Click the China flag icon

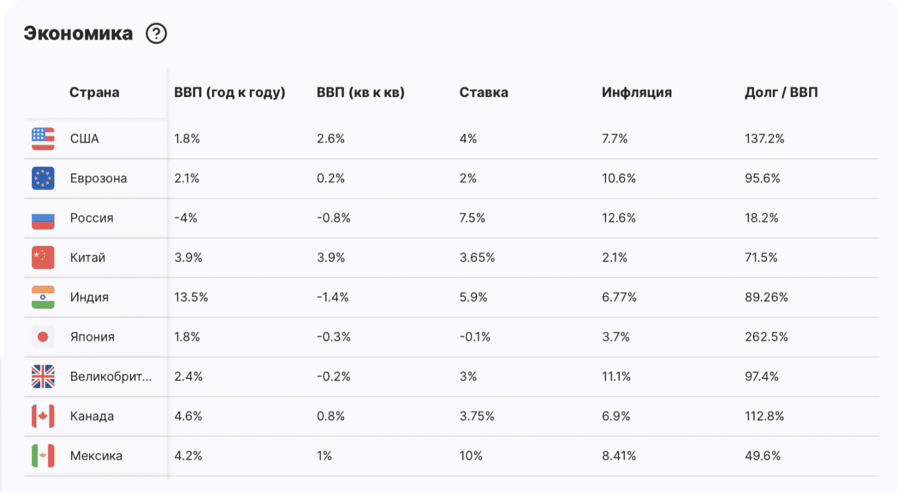43,258
